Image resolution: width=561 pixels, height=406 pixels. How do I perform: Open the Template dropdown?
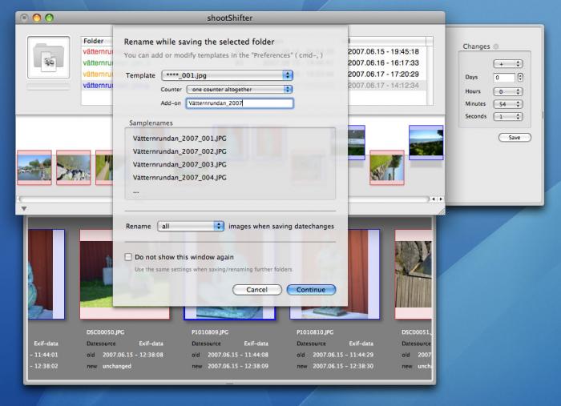227,75
